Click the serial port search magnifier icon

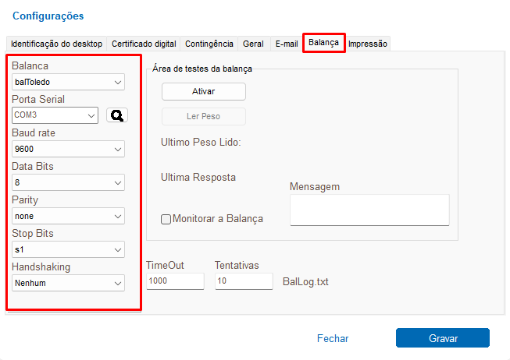point(117,115)
